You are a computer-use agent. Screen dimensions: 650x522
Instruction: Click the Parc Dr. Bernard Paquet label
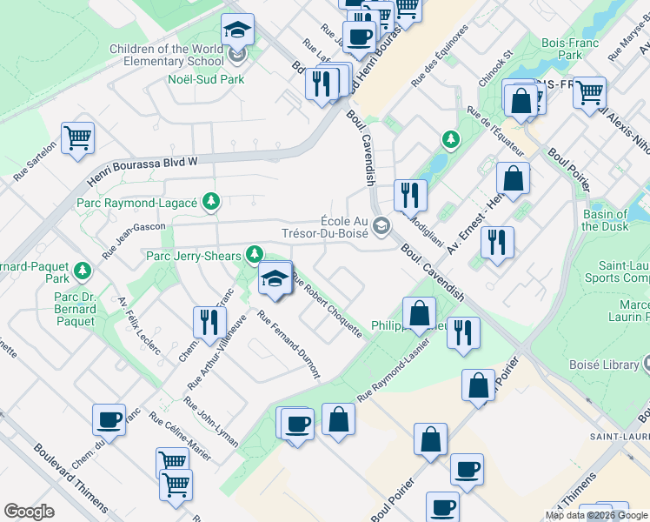point(75,309)
